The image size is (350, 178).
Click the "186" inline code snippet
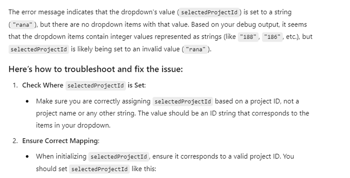click(x=272, y=37)
